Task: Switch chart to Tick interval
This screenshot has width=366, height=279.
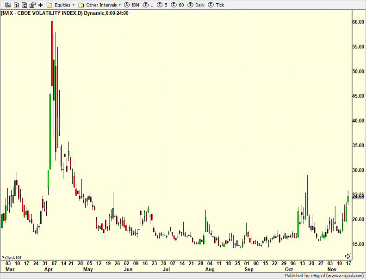Action: click(217, 5)
